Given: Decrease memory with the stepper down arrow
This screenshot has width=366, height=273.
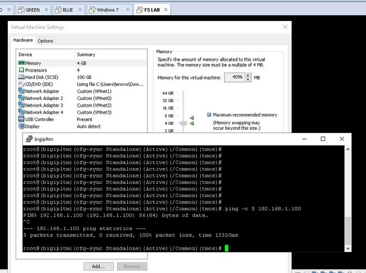Looking at the screenshot, I should click(x=248, y=79).
